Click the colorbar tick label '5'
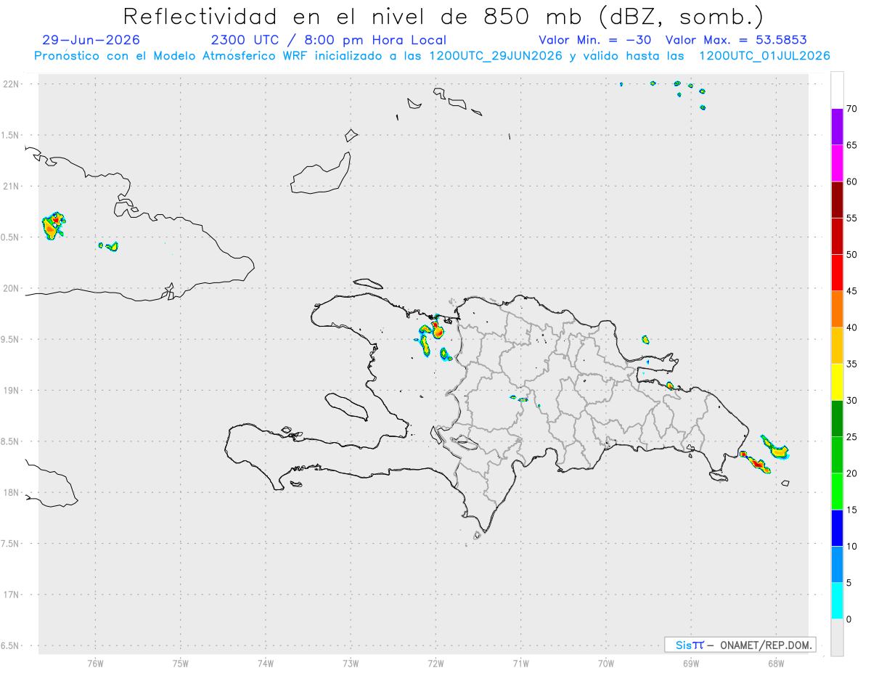 coord(849,583)
